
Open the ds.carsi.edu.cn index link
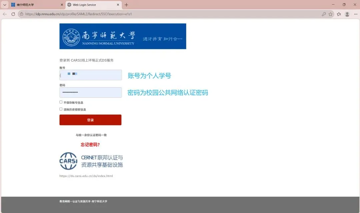(86, 176)
